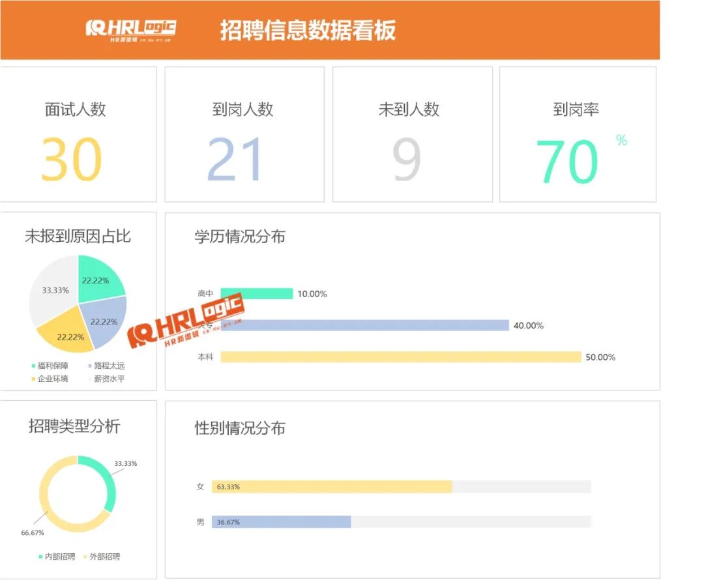Select the 未到人数 card label

409,109
